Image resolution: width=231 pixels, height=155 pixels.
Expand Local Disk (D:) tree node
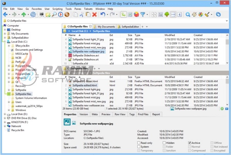[5, 114]
